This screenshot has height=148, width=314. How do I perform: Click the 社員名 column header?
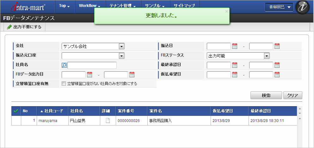tap(84, 111)
